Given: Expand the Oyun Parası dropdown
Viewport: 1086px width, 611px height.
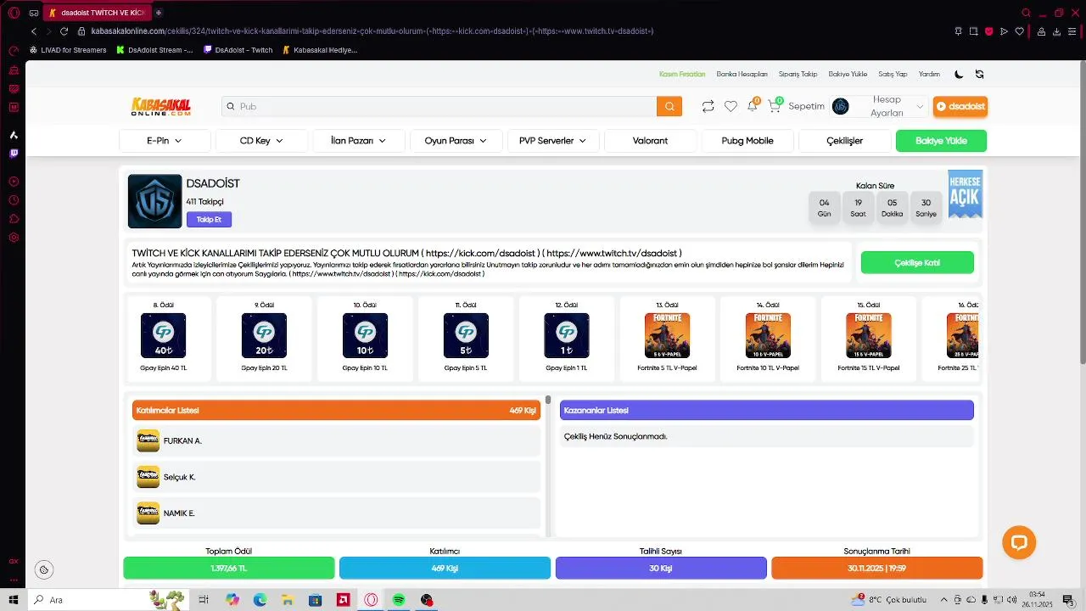Looking at the screenshot, I should pyautogui.click(x=456, y=141).
